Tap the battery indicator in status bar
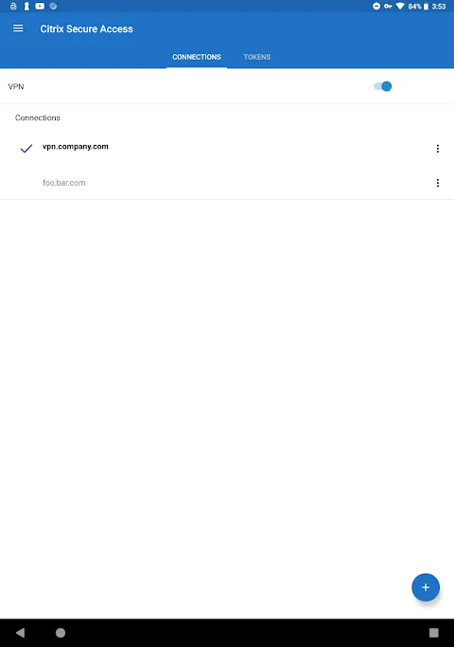The width and height of the screenshot is (454, 647). tap(426, 7)
